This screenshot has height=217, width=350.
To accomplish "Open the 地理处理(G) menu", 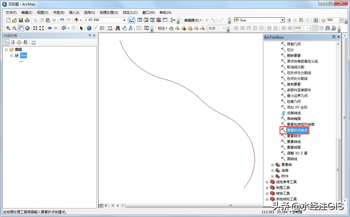I will tap(109, 13).
